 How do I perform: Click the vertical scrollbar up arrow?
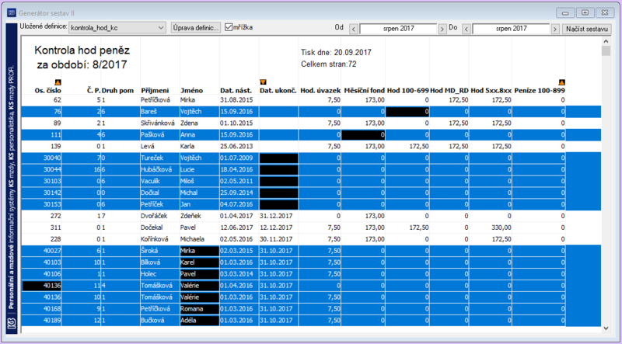coord(606,41)
